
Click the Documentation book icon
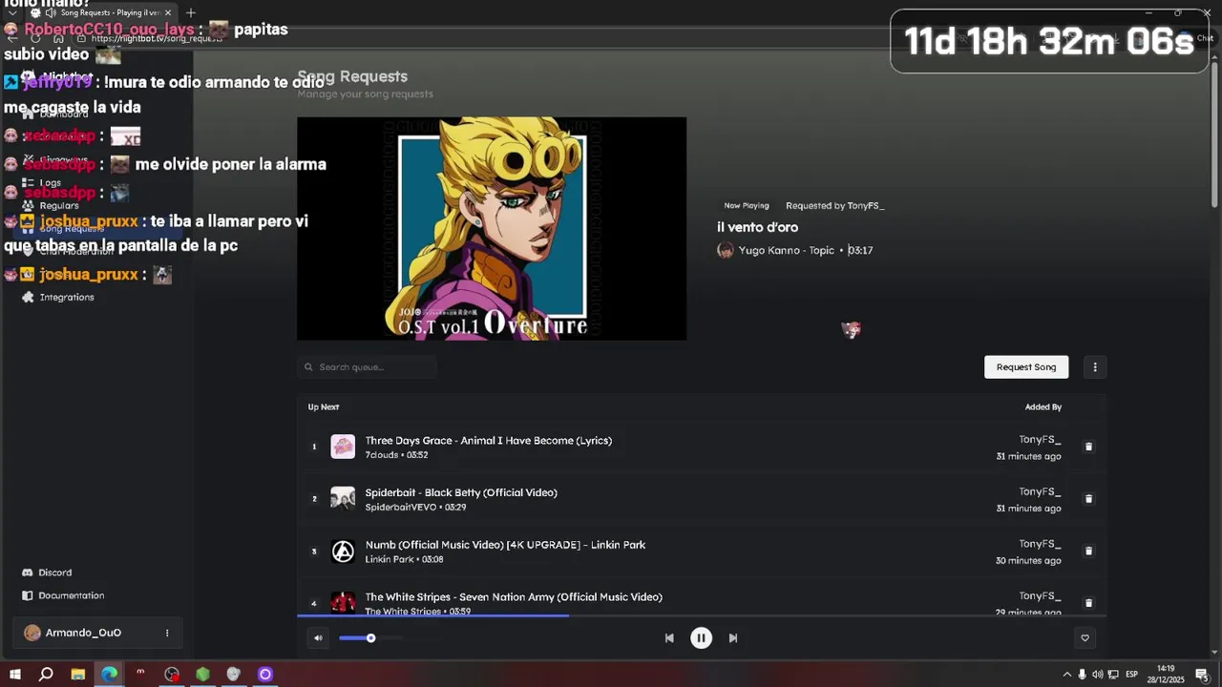click(28, 595)
